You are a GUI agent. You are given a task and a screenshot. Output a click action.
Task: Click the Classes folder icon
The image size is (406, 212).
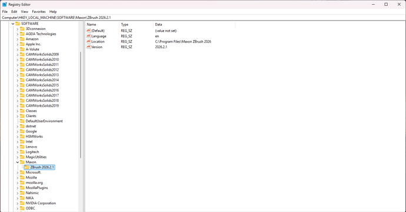22,111
